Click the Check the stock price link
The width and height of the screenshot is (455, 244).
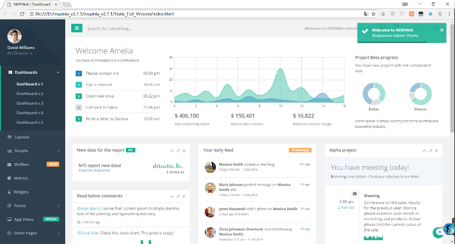coord(94,171)
